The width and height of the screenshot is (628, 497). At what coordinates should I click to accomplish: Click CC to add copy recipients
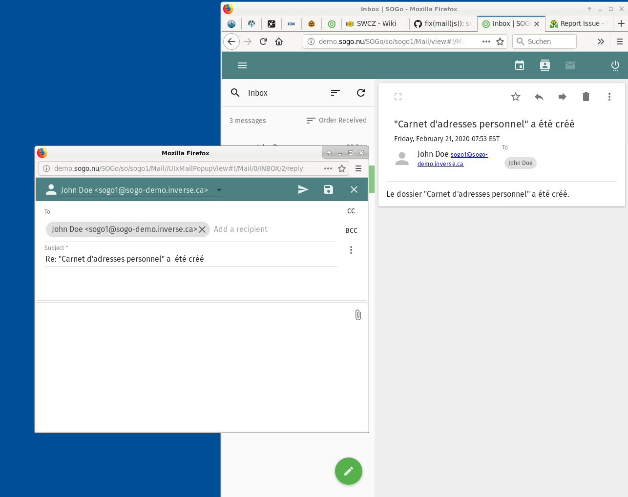point(351,211)
